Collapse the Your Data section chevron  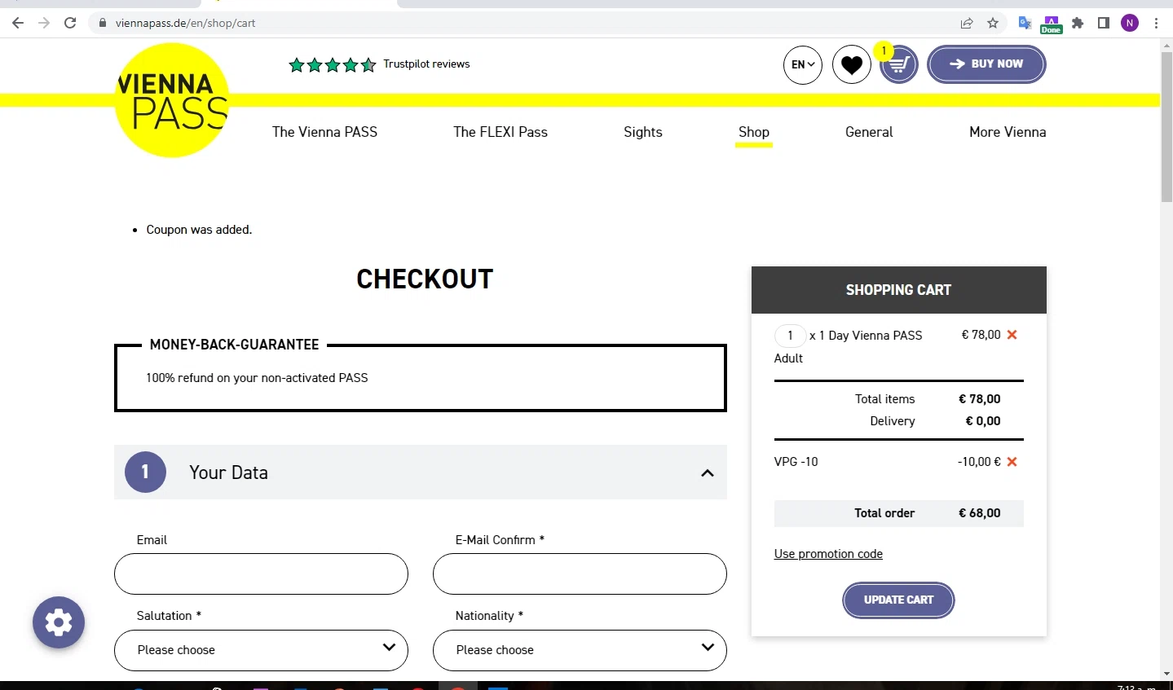coord(708,472)
